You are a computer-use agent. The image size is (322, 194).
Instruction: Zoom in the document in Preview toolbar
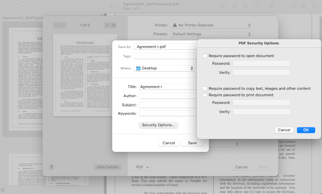[x=245, y=6]
